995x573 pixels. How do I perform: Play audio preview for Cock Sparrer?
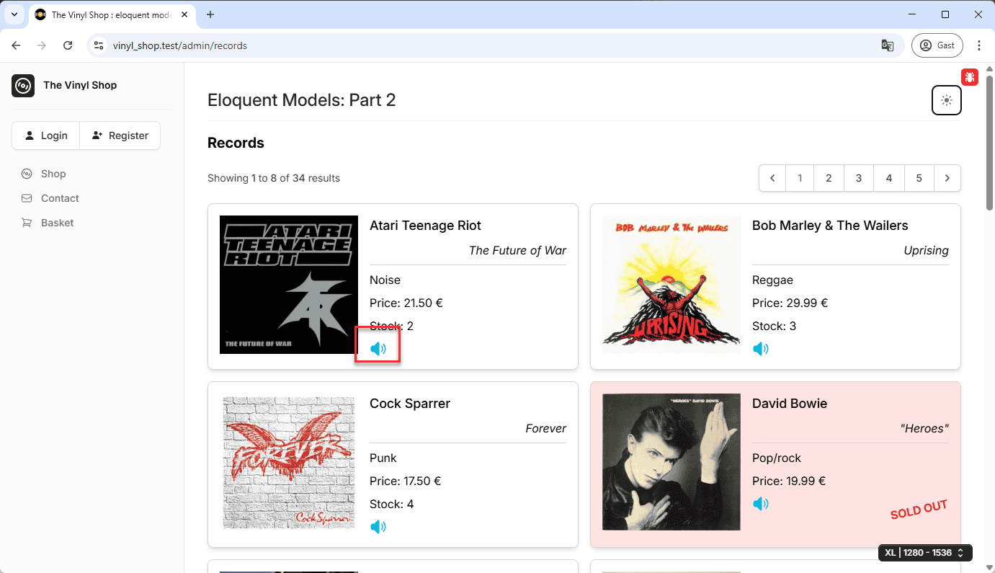click(x=378, y=527)
